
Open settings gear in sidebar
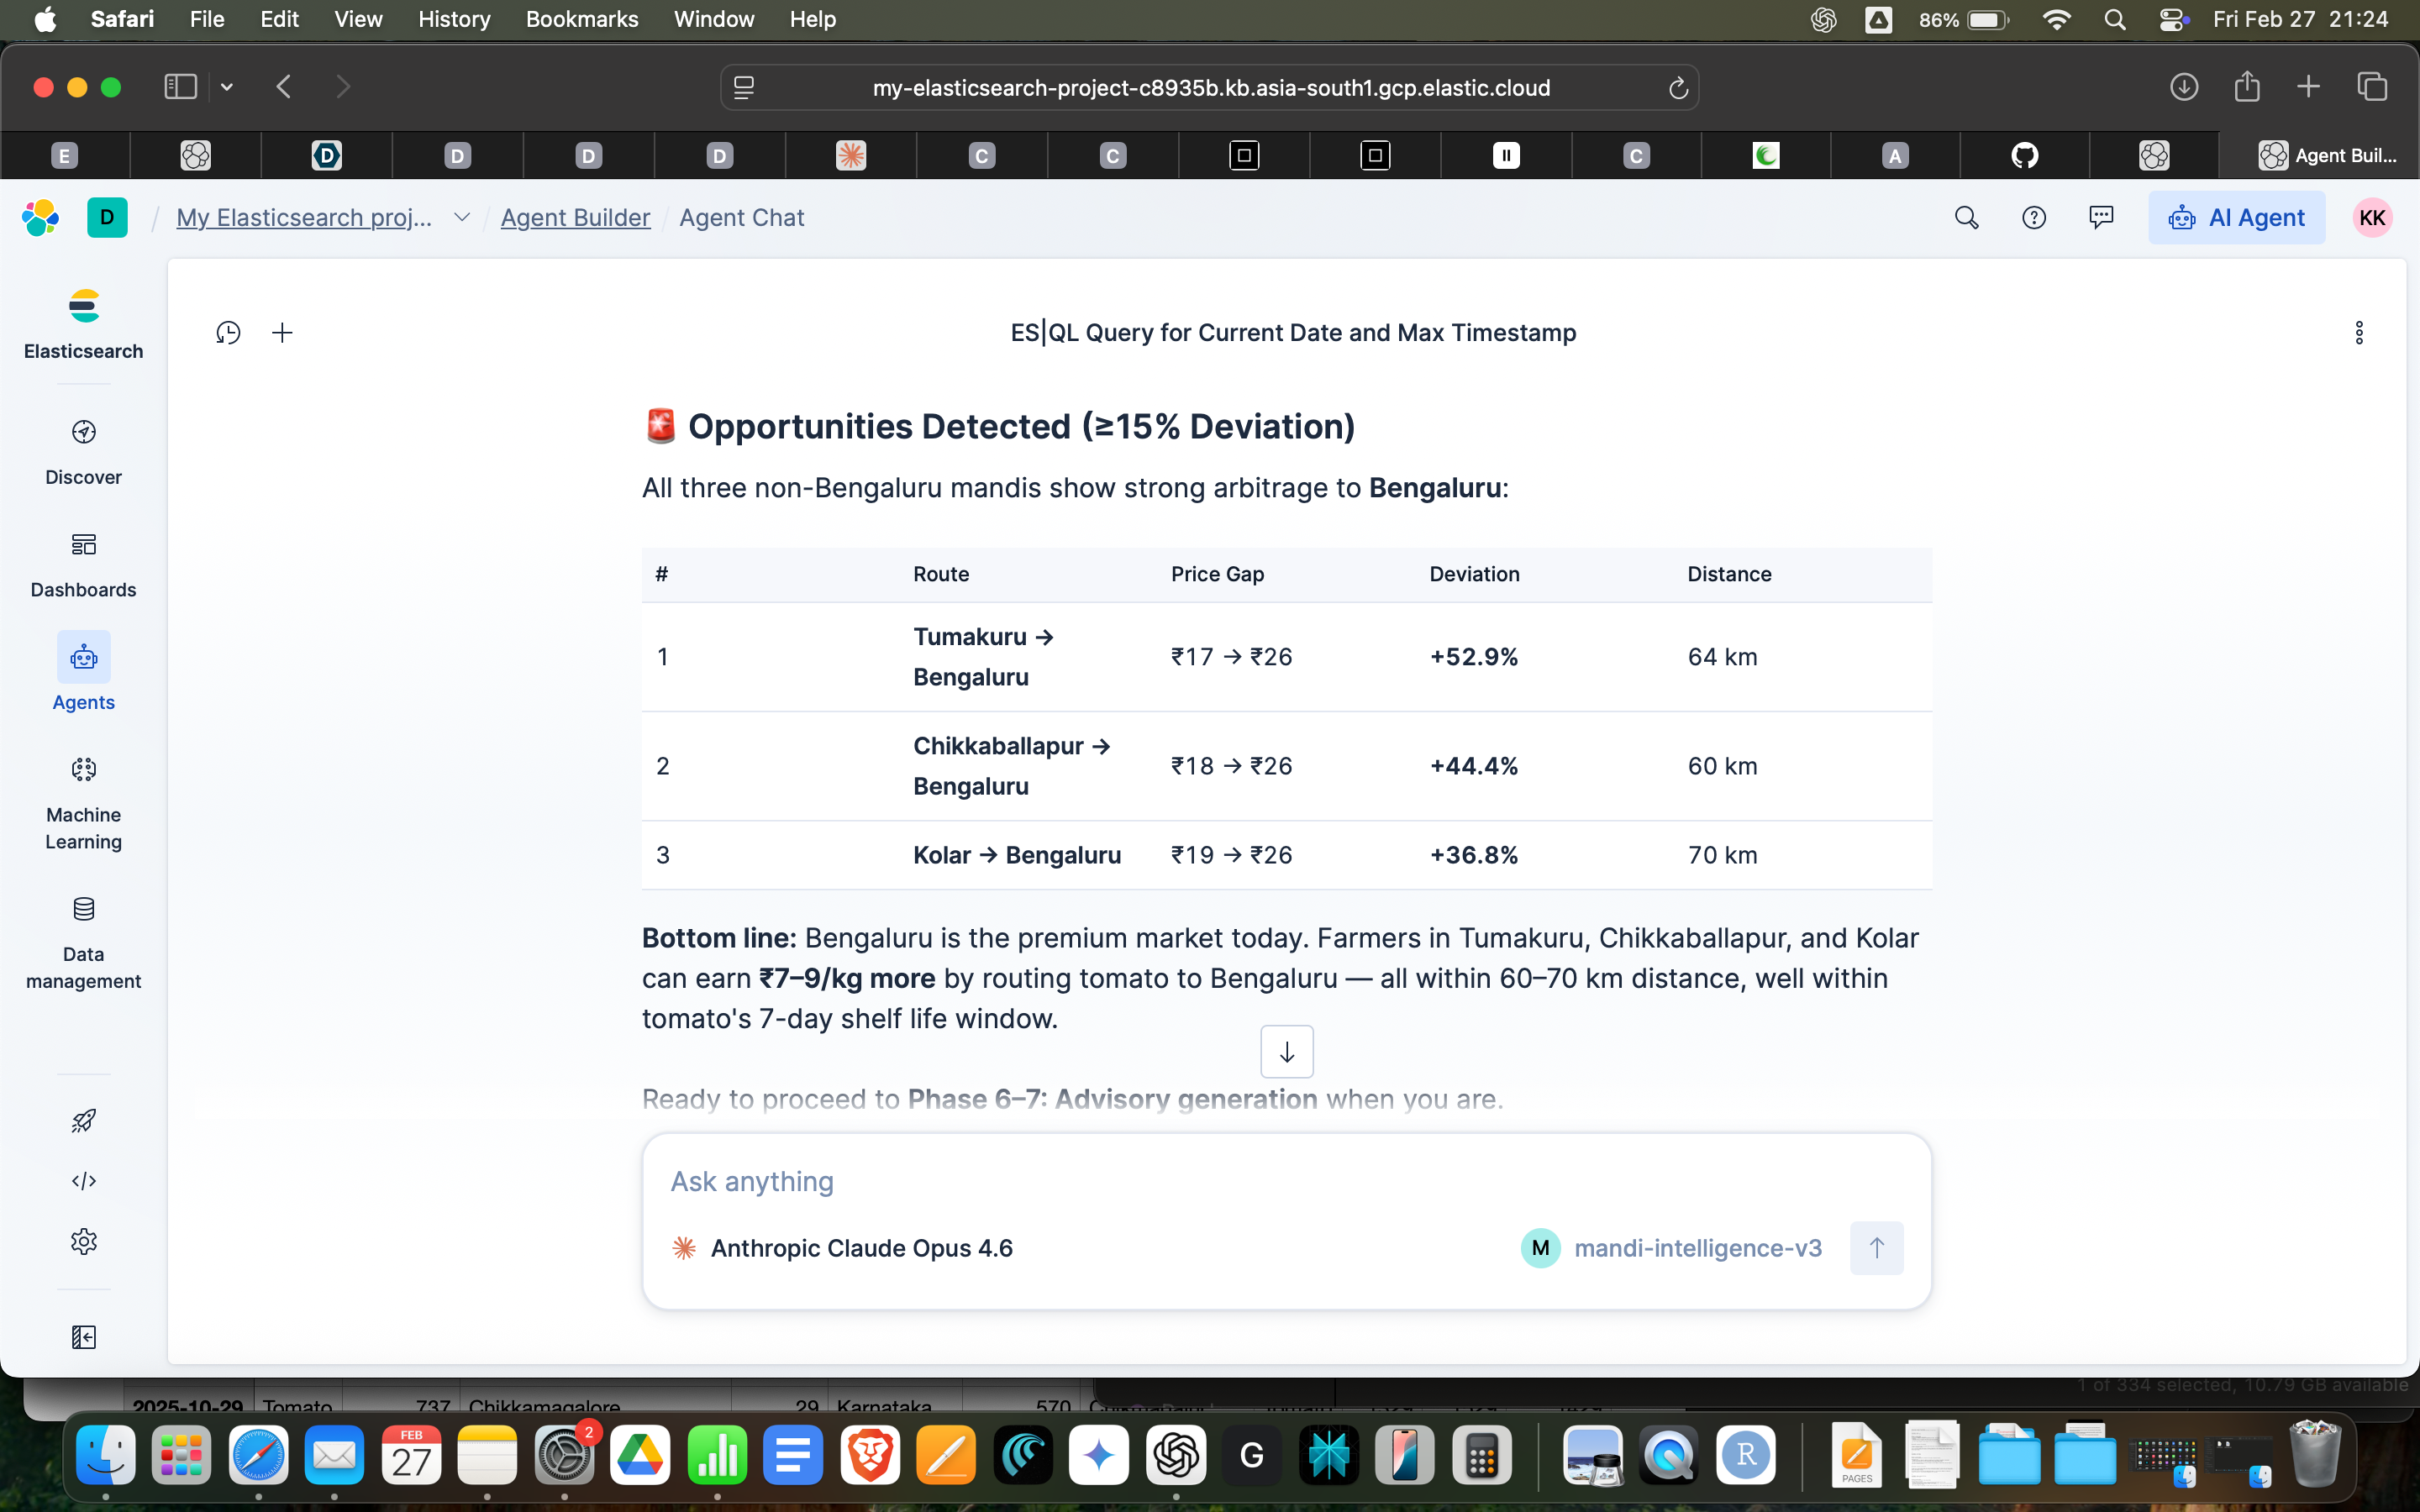coord(83,1241)
